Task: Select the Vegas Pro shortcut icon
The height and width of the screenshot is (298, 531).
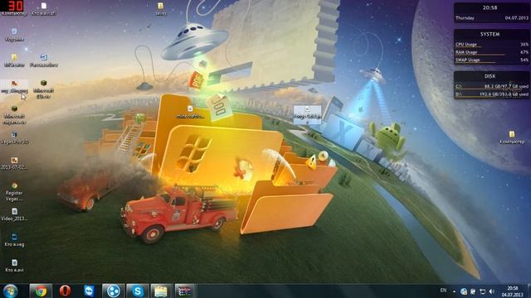Action: [14, 138]
